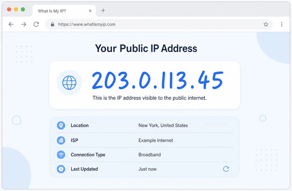Click the address bar URL field

pos(159,24)
